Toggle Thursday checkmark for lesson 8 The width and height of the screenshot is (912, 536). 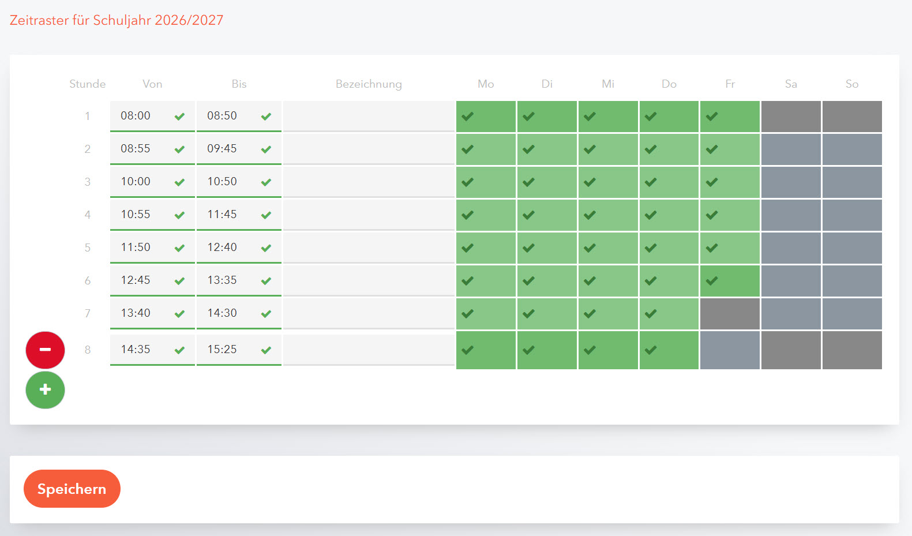click(x=669, y=350)
